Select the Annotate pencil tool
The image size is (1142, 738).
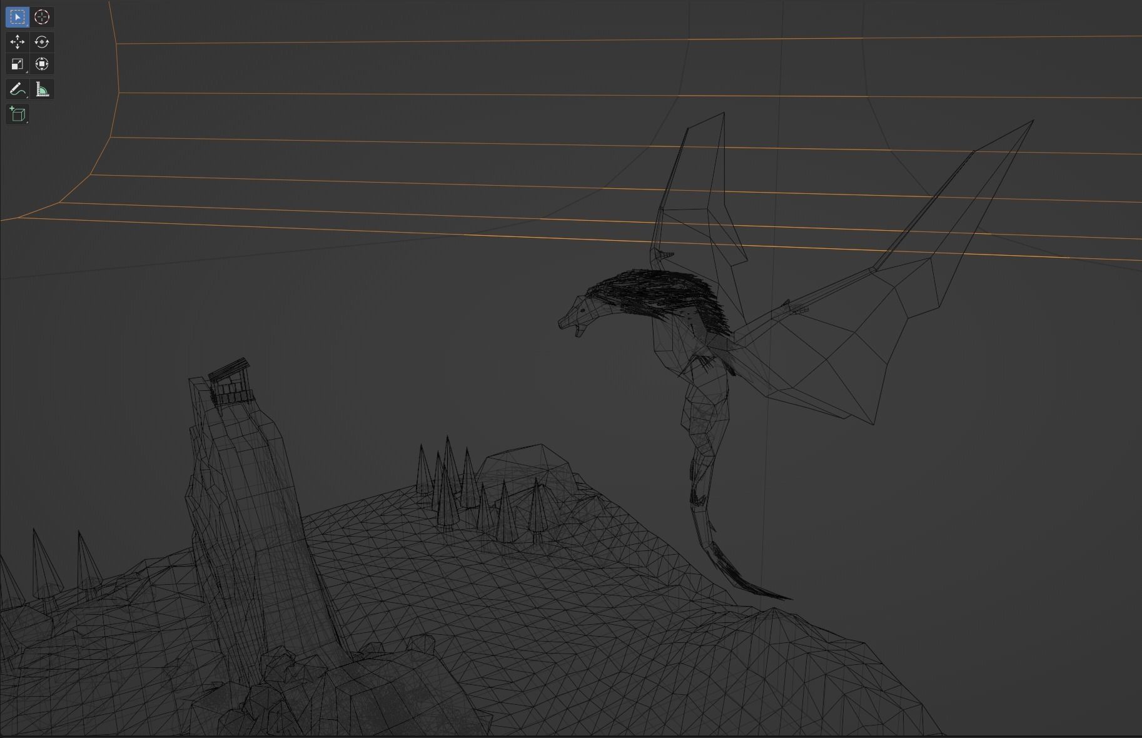pos(18,89)
